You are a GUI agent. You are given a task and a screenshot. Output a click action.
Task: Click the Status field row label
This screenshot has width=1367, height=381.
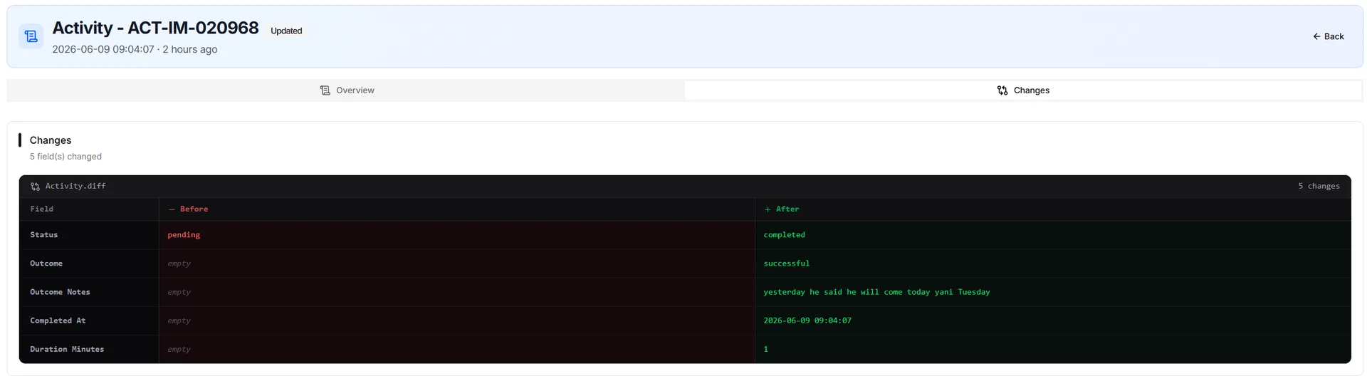click(x=44, y=235)
